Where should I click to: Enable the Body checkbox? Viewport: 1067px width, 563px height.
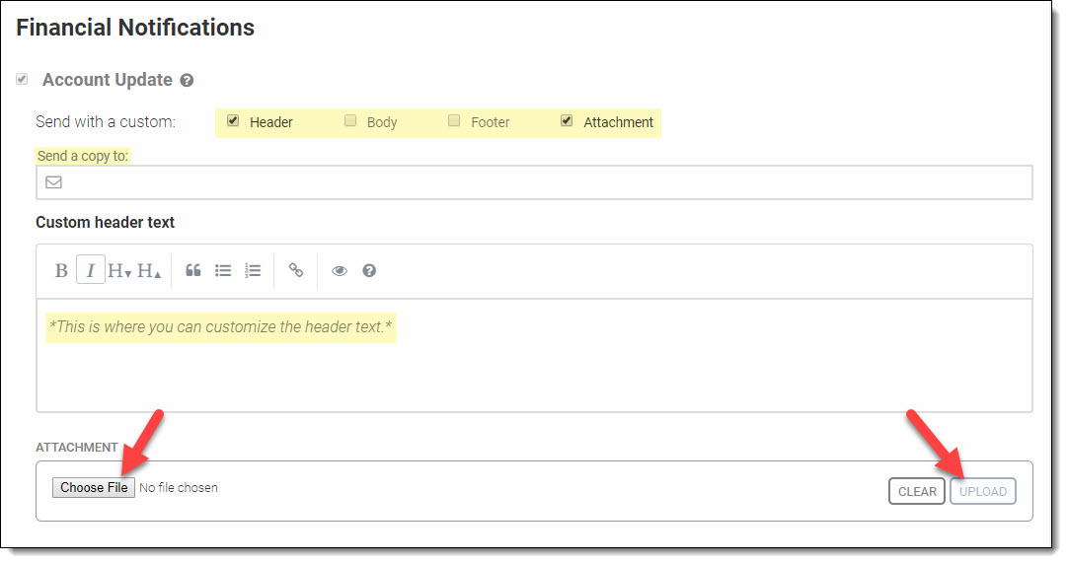[350, 121]
